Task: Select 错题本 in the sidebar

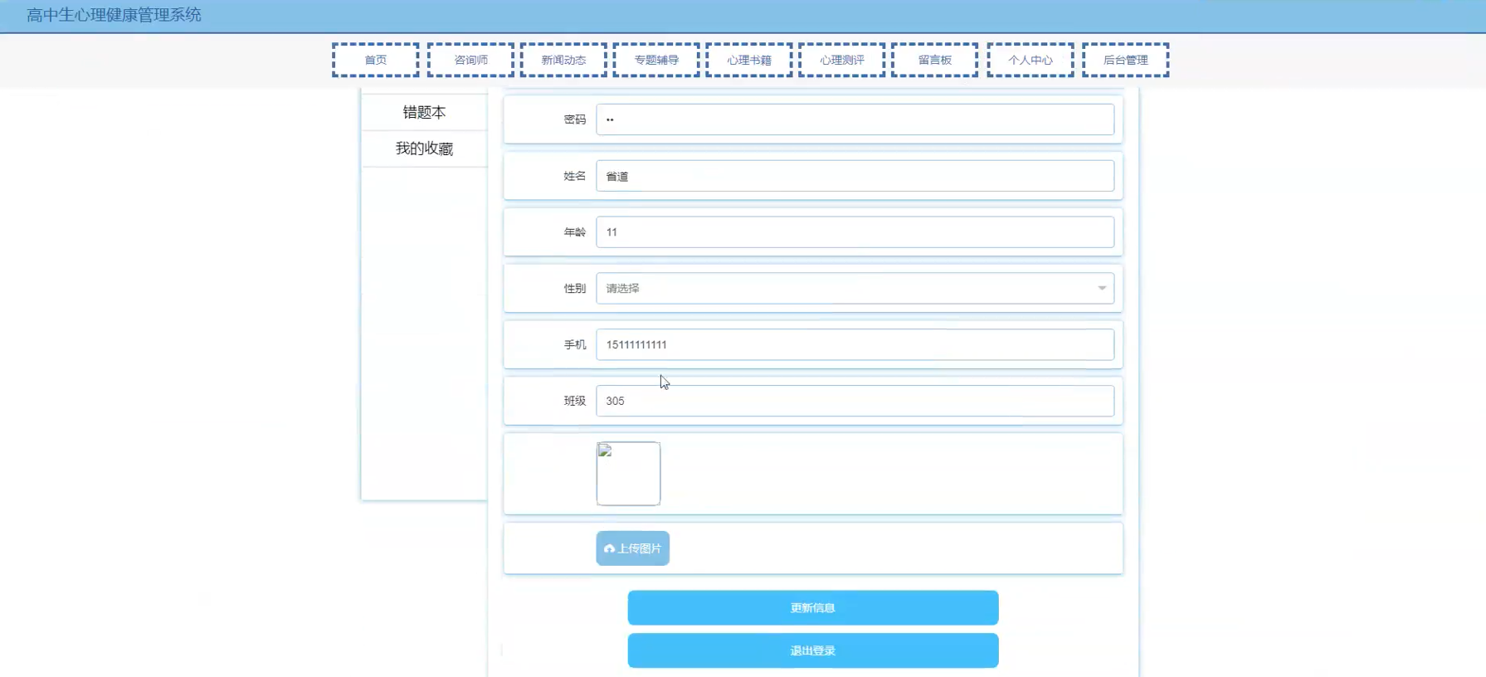Action: click(424, 112)
